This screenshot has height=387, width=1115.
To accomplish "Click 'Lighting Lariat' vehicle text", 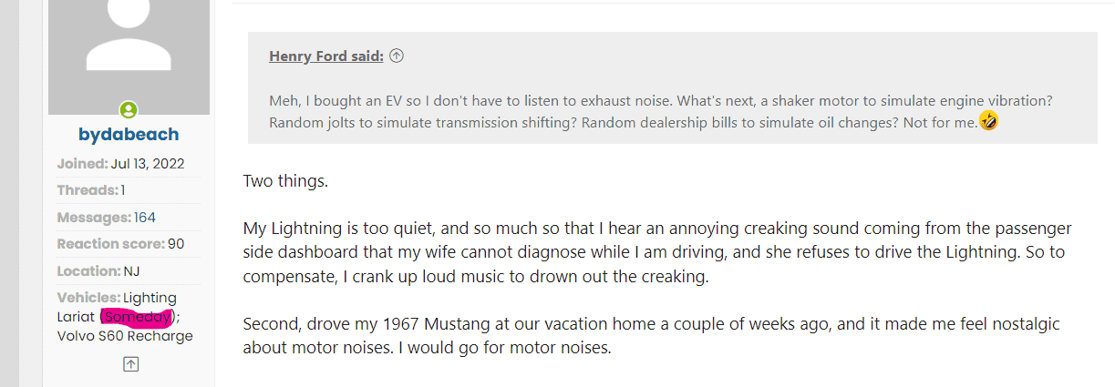I will coord(150,298).
